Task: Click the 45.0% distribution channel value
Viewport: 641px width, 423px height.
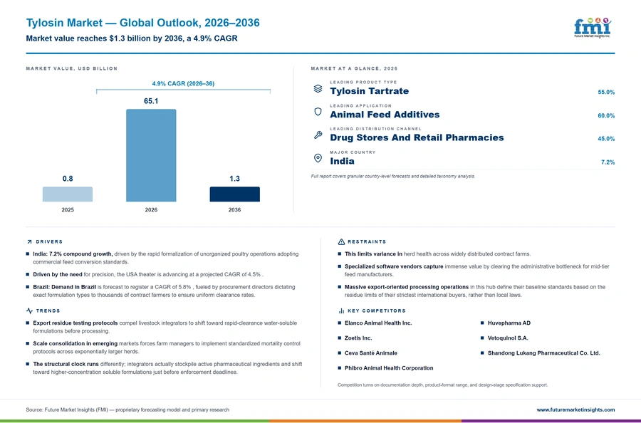Action: coord(606,139)
